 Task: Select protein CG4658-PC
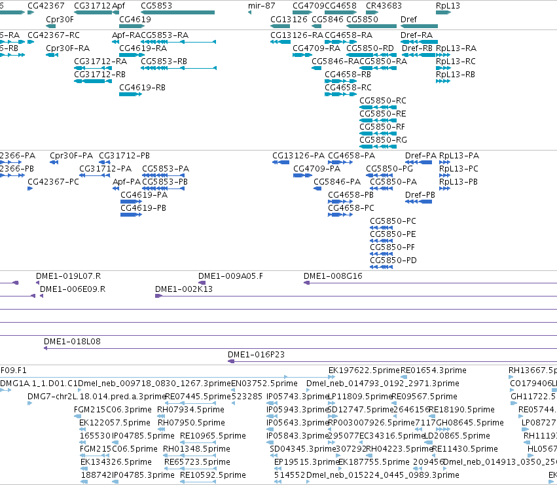click(x=351, y=208)
